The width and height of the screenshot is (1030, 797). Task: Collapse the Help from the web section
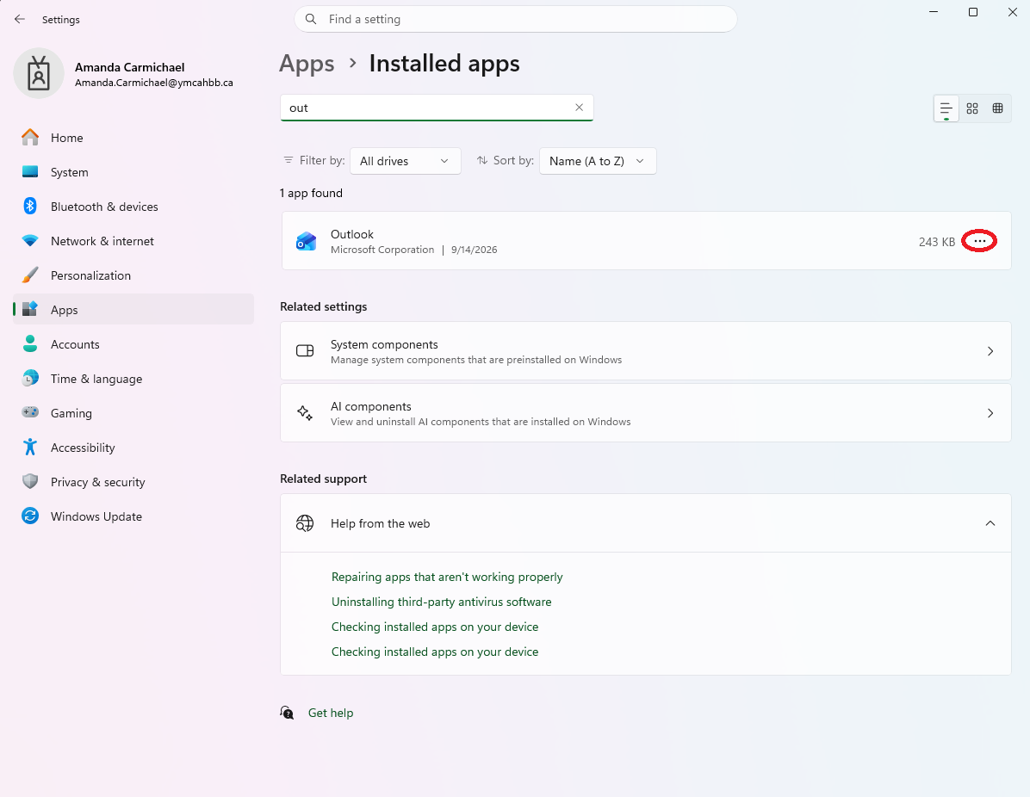(990, 523)
